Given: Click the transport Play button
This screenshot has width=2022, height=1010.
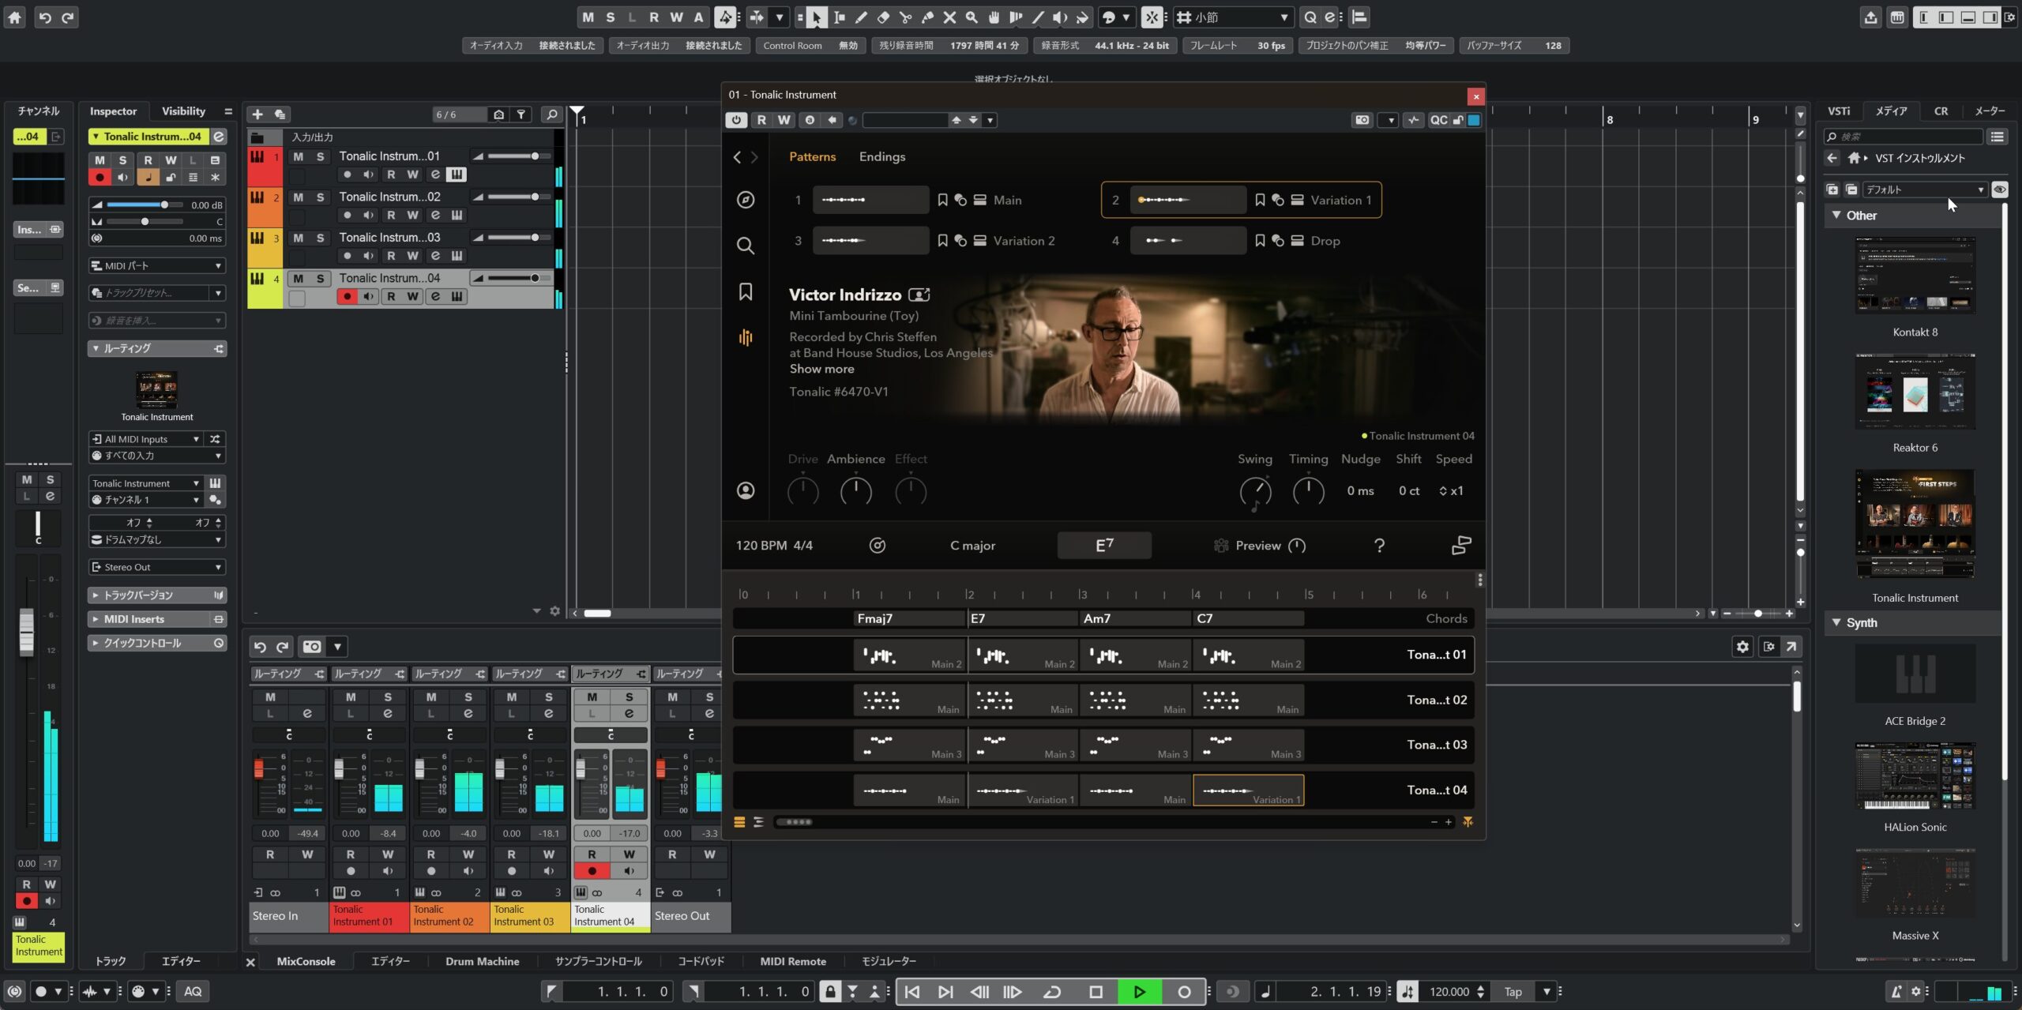Looking at the screenshot, I should [1139, 992].
